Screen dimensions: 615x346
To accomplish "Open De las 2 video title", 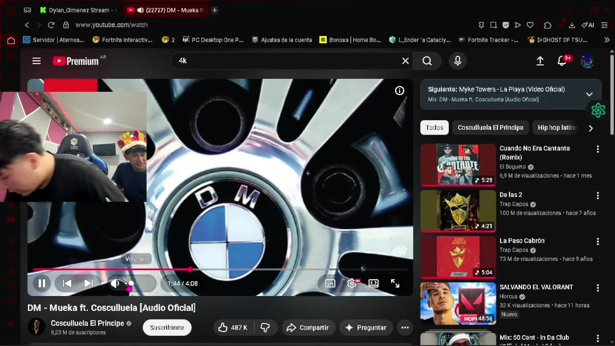I will 511,195.
